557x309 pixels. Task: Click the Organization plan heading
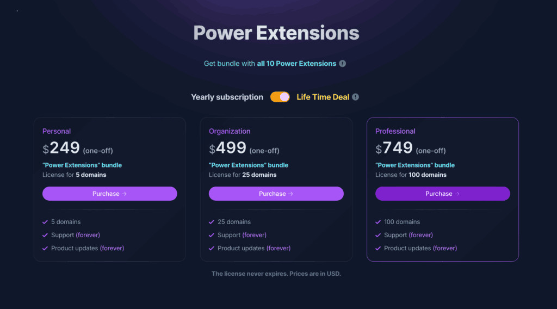coord(230,131)
